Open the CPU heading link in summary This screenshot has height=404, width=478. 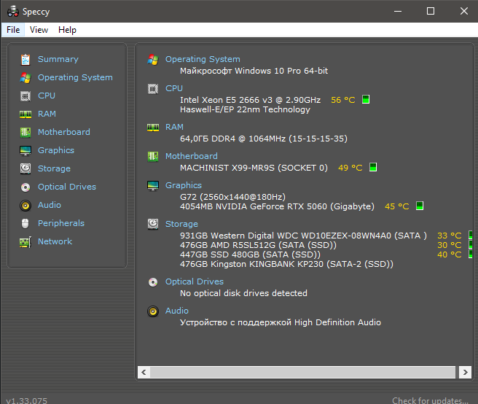coord(174,88)
